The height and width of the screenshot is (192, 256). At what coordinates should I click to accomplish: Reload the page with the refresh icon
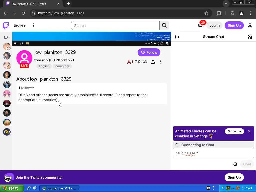pyautogui.click(x=23, y=13)
